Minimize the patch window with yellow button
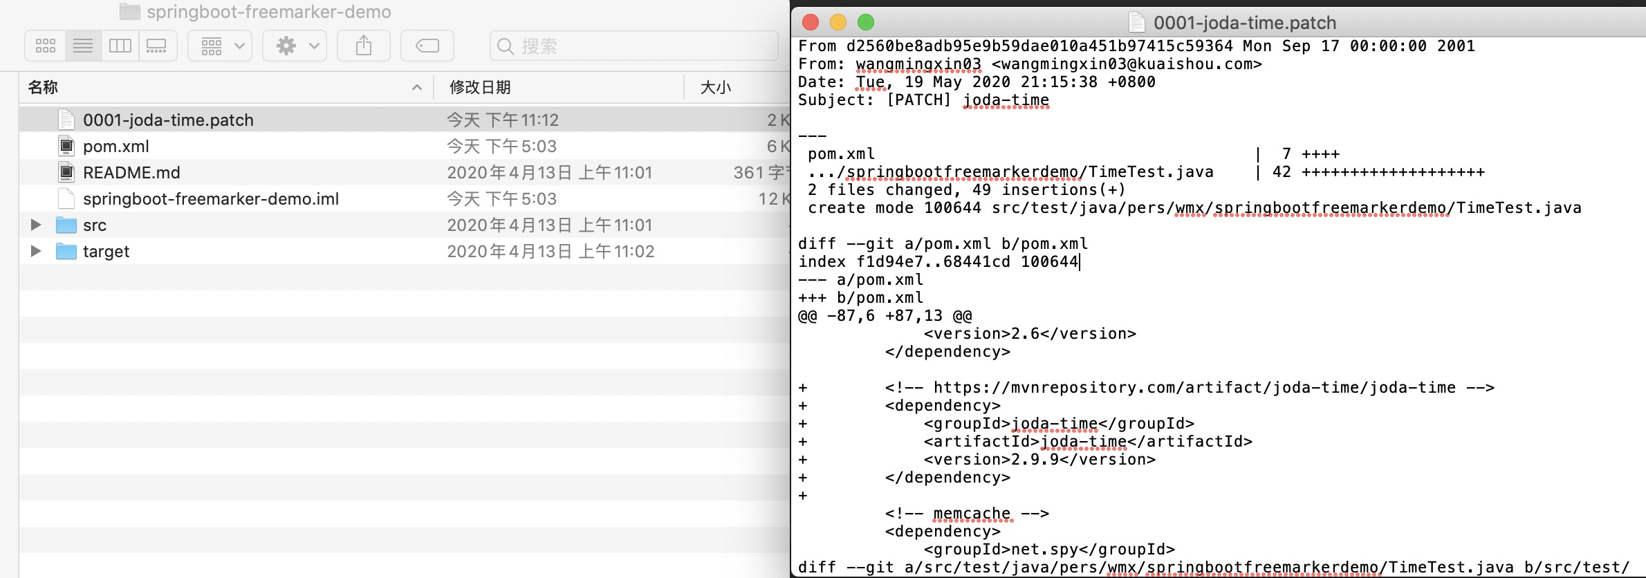This screenshot has height=578, width=1646. pyautogui.click(x=838, y=23)
